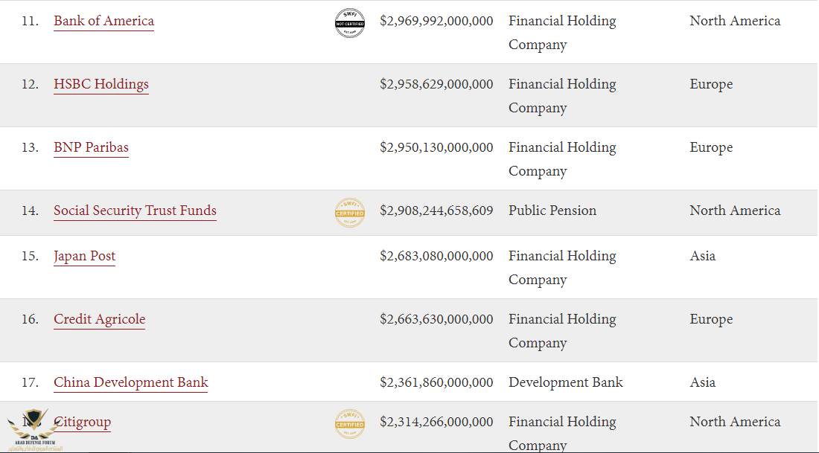
Task: Click the $2,361,860,000,000 total assets value
Action: (436, 382)
